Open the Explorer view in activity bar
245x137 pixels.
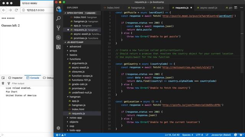[x=59, y=9]
